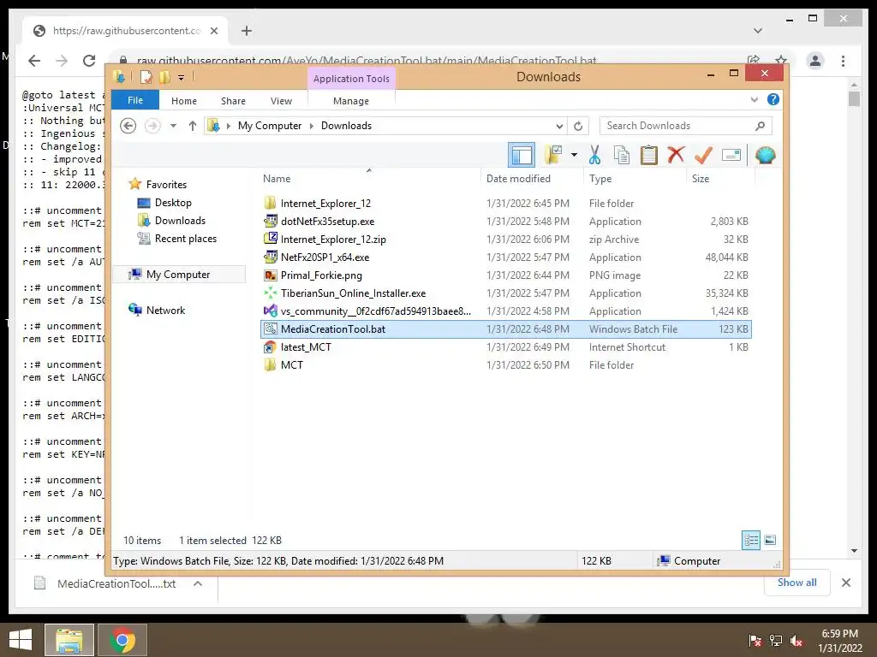The height and width of the screenshot is (657, 877).
Task: Click the Copy toolbar icon
Action: tap(622, 155)
